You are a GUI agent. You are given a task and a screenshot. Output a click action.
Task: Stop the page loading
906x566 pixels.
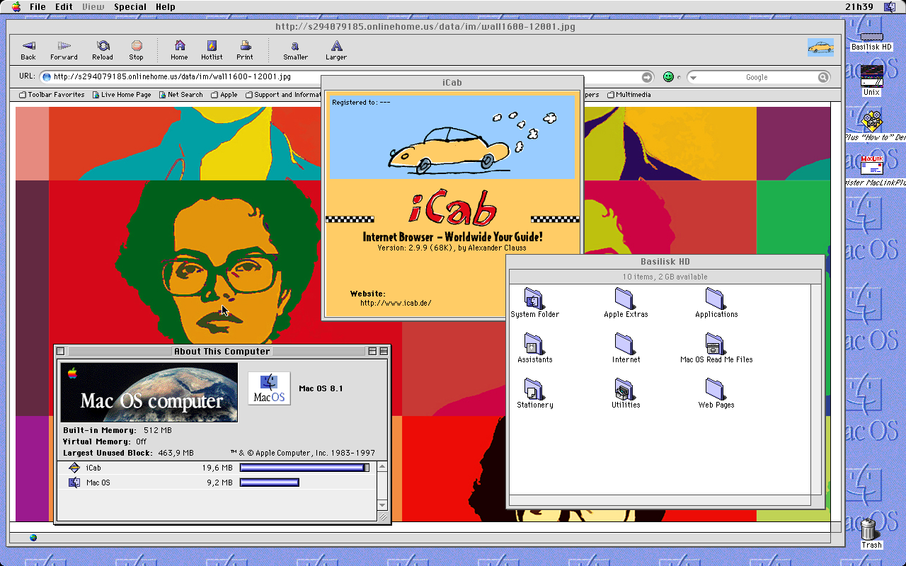[x=136, y=50]
